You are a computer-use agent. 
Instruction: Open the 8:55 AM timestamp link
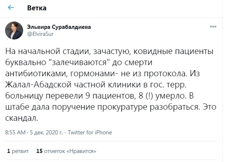pos(15,132)
